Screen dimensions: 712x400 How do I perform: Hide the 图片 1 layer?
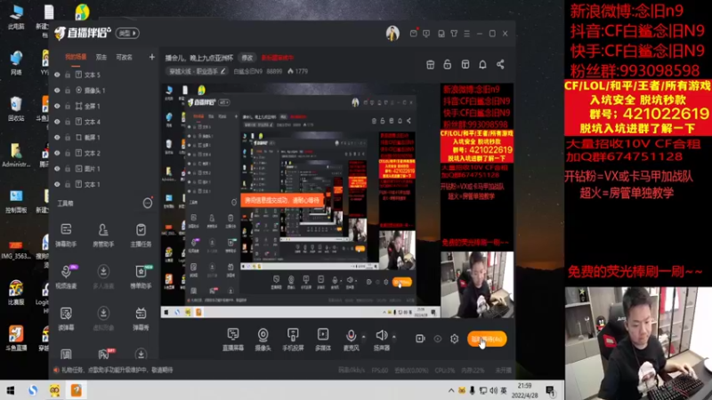click(57, 169)
